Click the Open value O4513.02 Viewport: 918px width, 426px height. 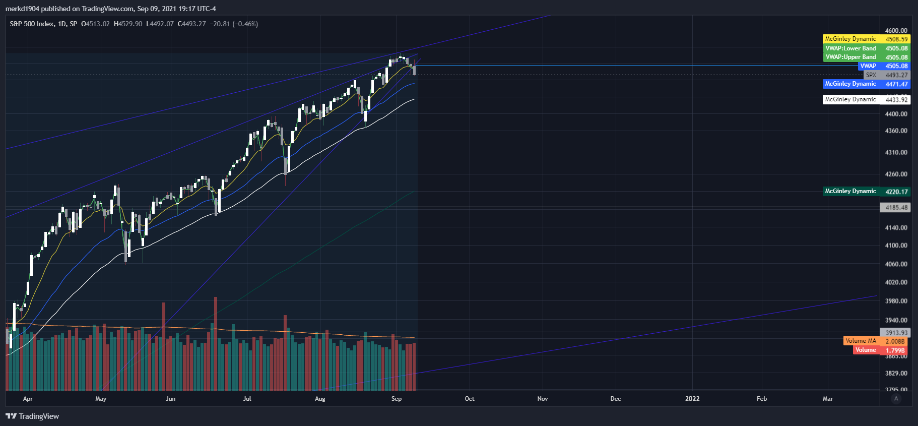click(95, 24)
